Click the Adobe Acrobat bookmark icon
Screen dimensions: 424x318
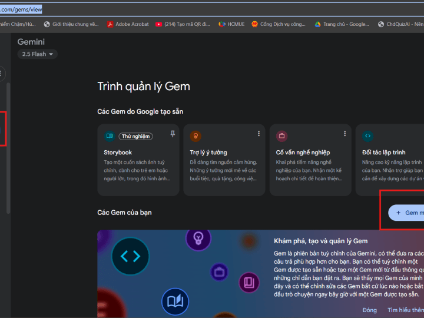110,24
